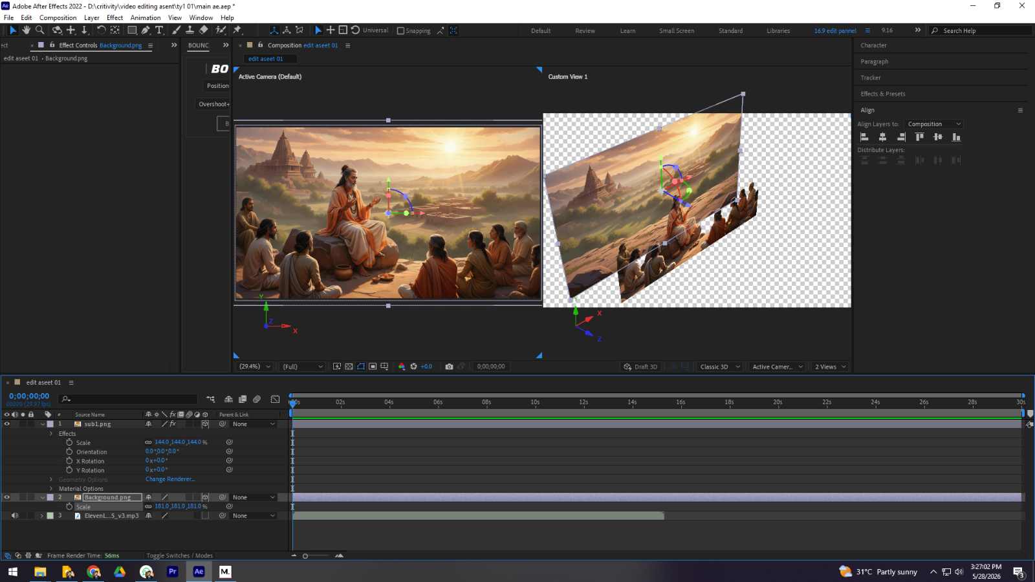Switch to the Small Screen workspace
The width and height of the screenshot is (1035, 582).
pyautogui.click(x=677, y=30)
